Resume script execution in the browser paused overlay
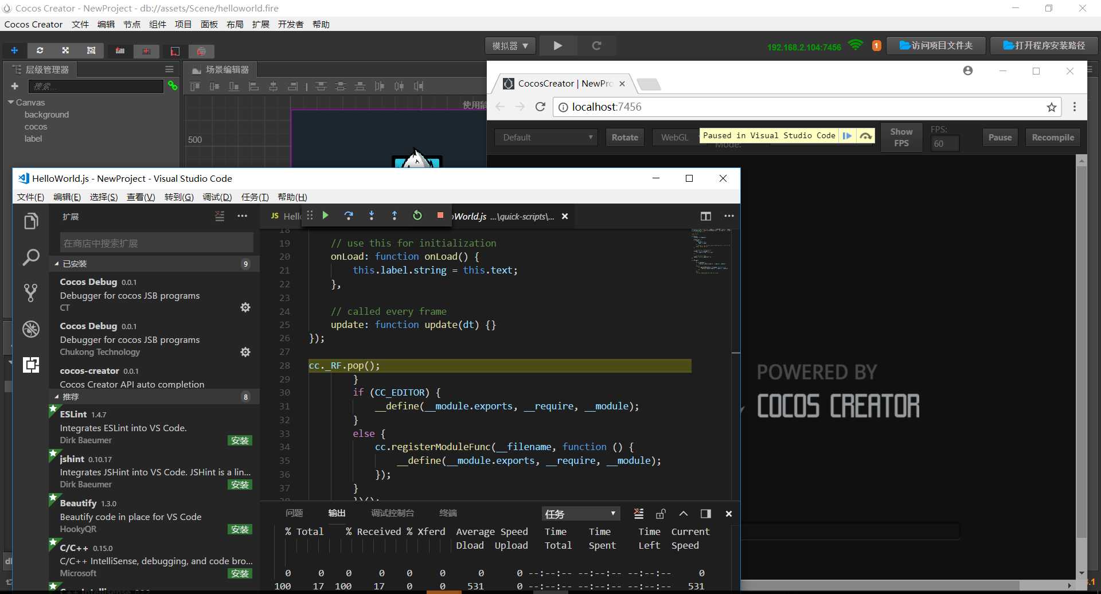This screenshot has height=594, width=1101. [x=847, y=136]
